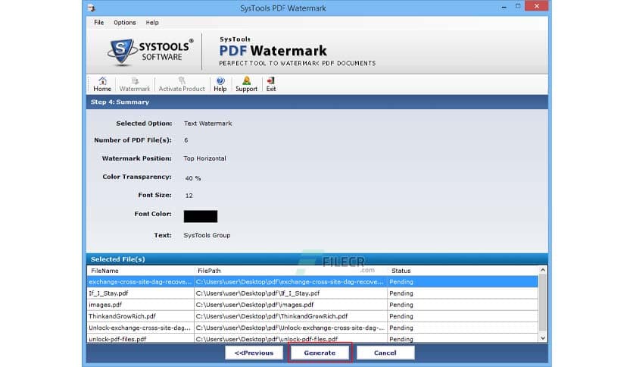Select the If_I_Stay.pdf file row
Screen dimensions: 633x367
[x=313, y=293]
